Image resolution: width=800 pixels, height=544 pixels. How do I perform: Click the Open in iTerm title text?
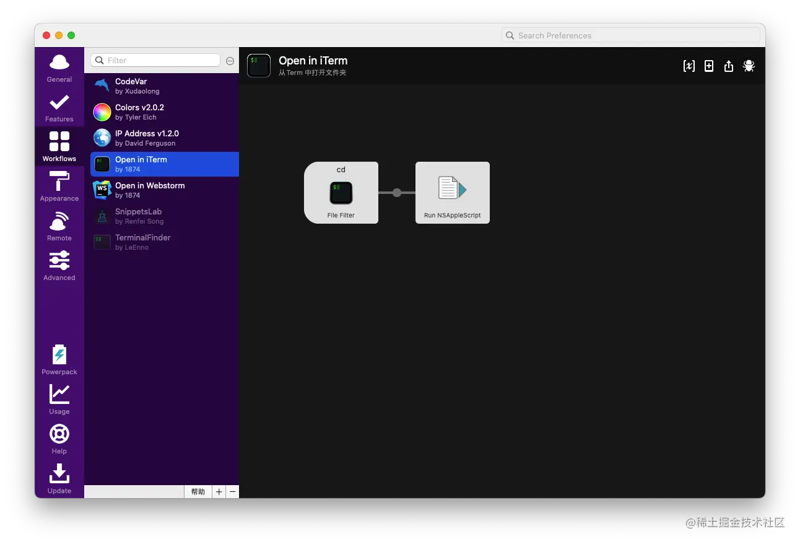(x=313, y=61)
